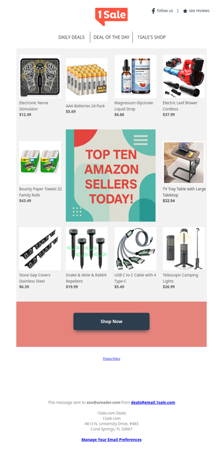This screenshot has width=223, height=450.
Task: Click the Telescopic Camping Lights product image
Action: [x=184, y=249]
